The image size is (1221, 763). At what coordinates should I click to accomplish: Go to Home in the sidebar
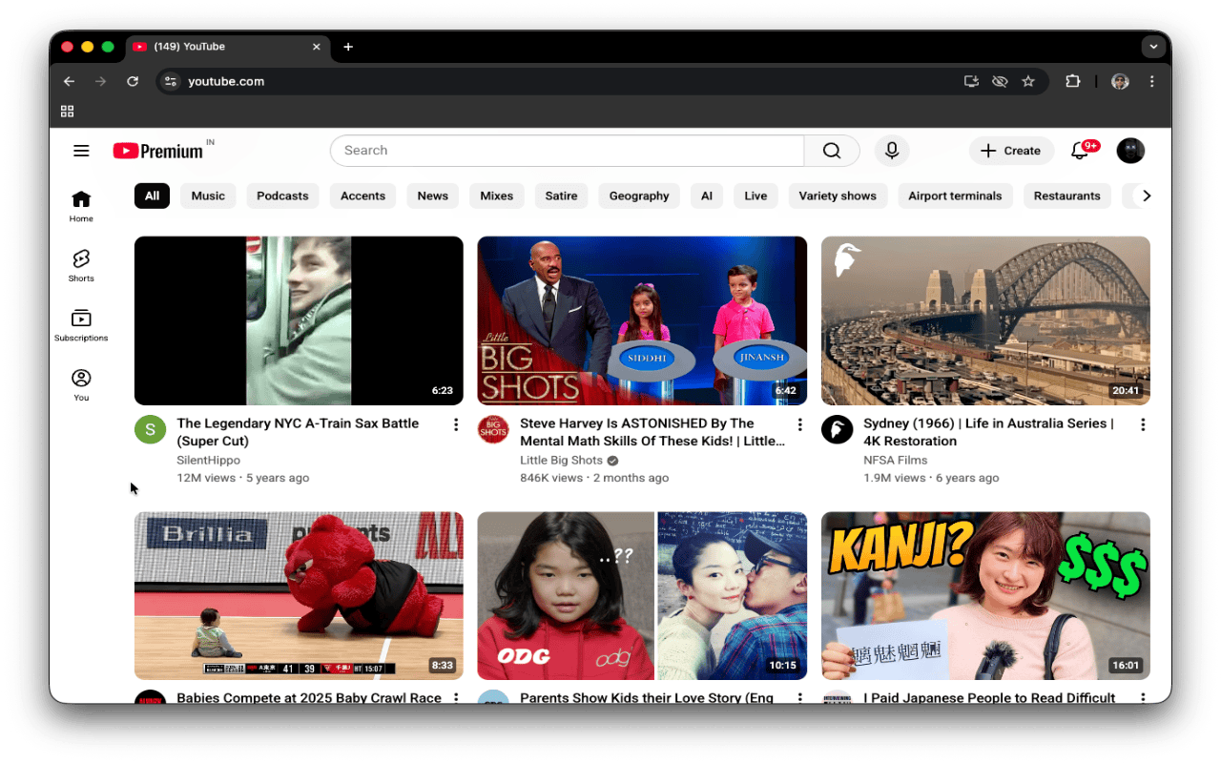[x=81, y=205]
